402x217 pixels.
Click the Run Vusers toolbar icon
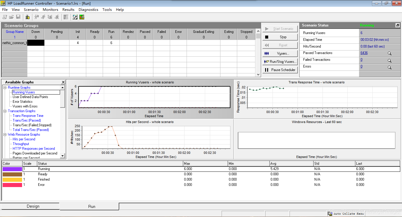pos(43,17)
